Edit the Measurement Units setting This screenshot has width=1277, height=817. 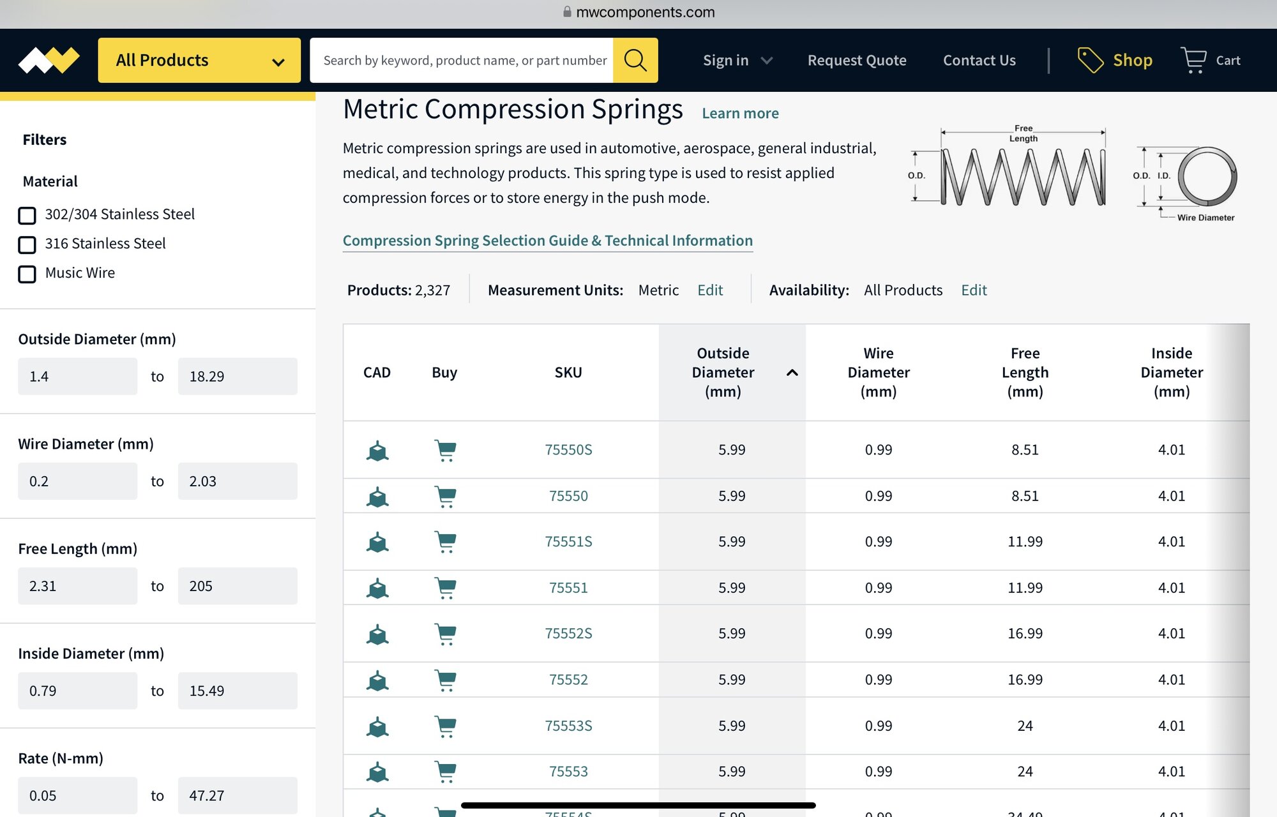[709, 290]
